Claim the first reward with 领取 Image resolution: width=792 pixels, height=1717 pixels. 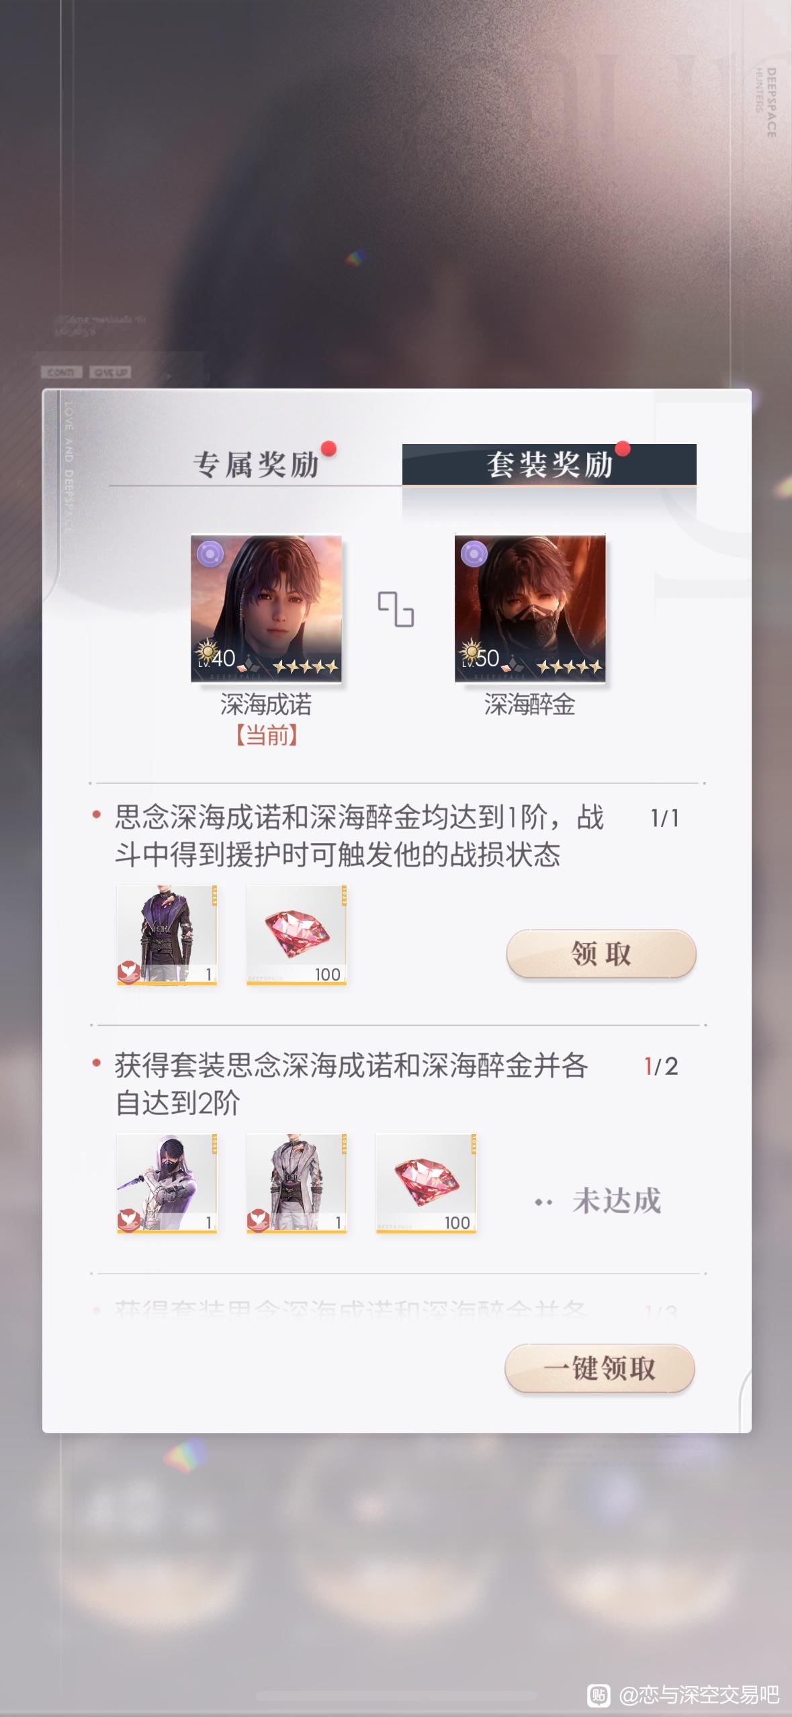click(601, 953)
